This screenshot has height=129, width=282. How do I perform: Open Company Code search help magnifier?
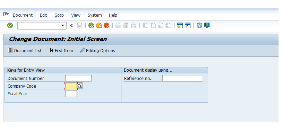click(80, 86)
